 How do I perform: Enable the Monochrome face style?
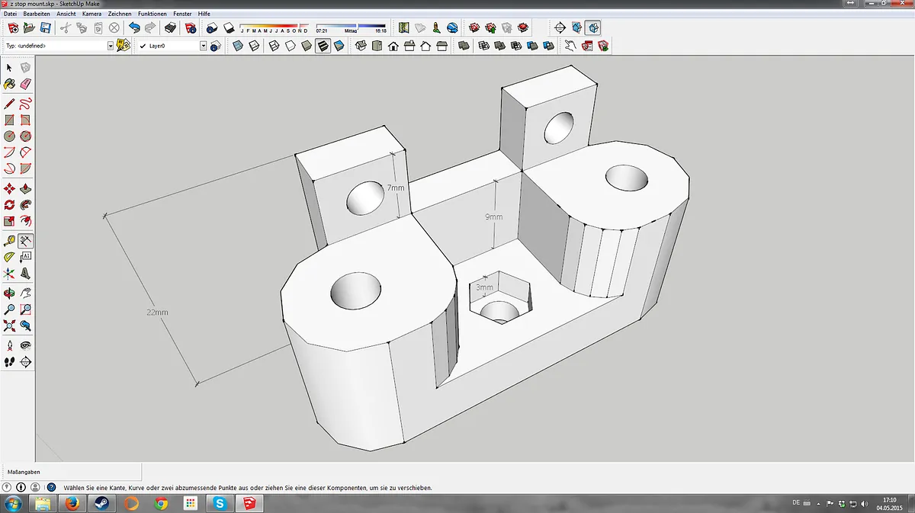coord(339,46)
